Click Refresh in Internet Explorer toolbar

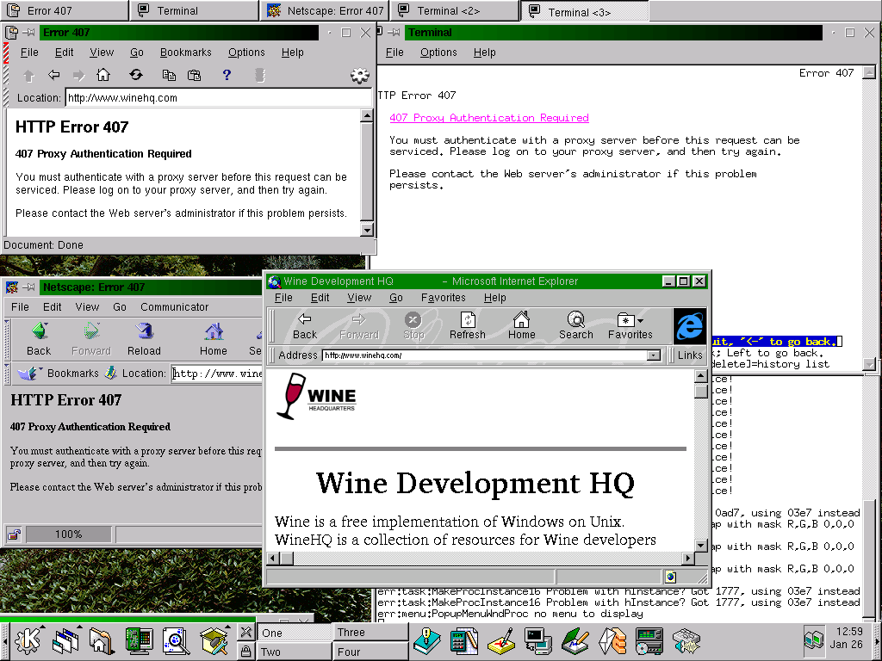[x=468, y=326]
